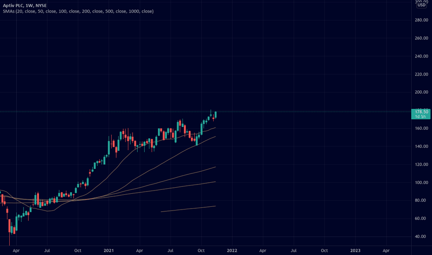432x255 pixels.
Task: Click the USD currency selector on the price axis
Action: coord(421,5)
